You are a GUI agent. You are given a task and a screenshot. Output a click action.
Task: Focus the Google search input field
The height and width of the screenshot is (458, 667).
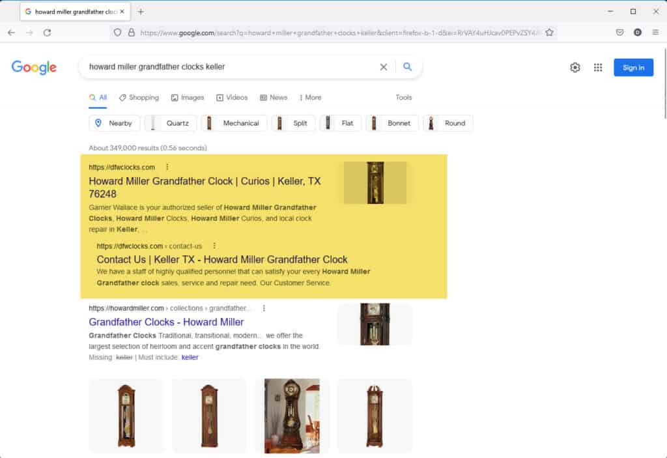click(x=230, y=67)
